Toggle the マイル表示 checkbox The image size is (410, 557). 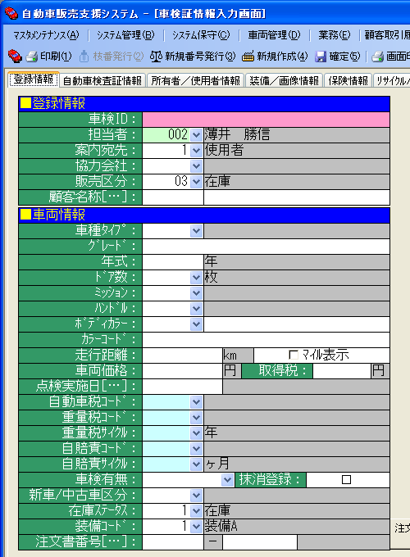(293, 355)
